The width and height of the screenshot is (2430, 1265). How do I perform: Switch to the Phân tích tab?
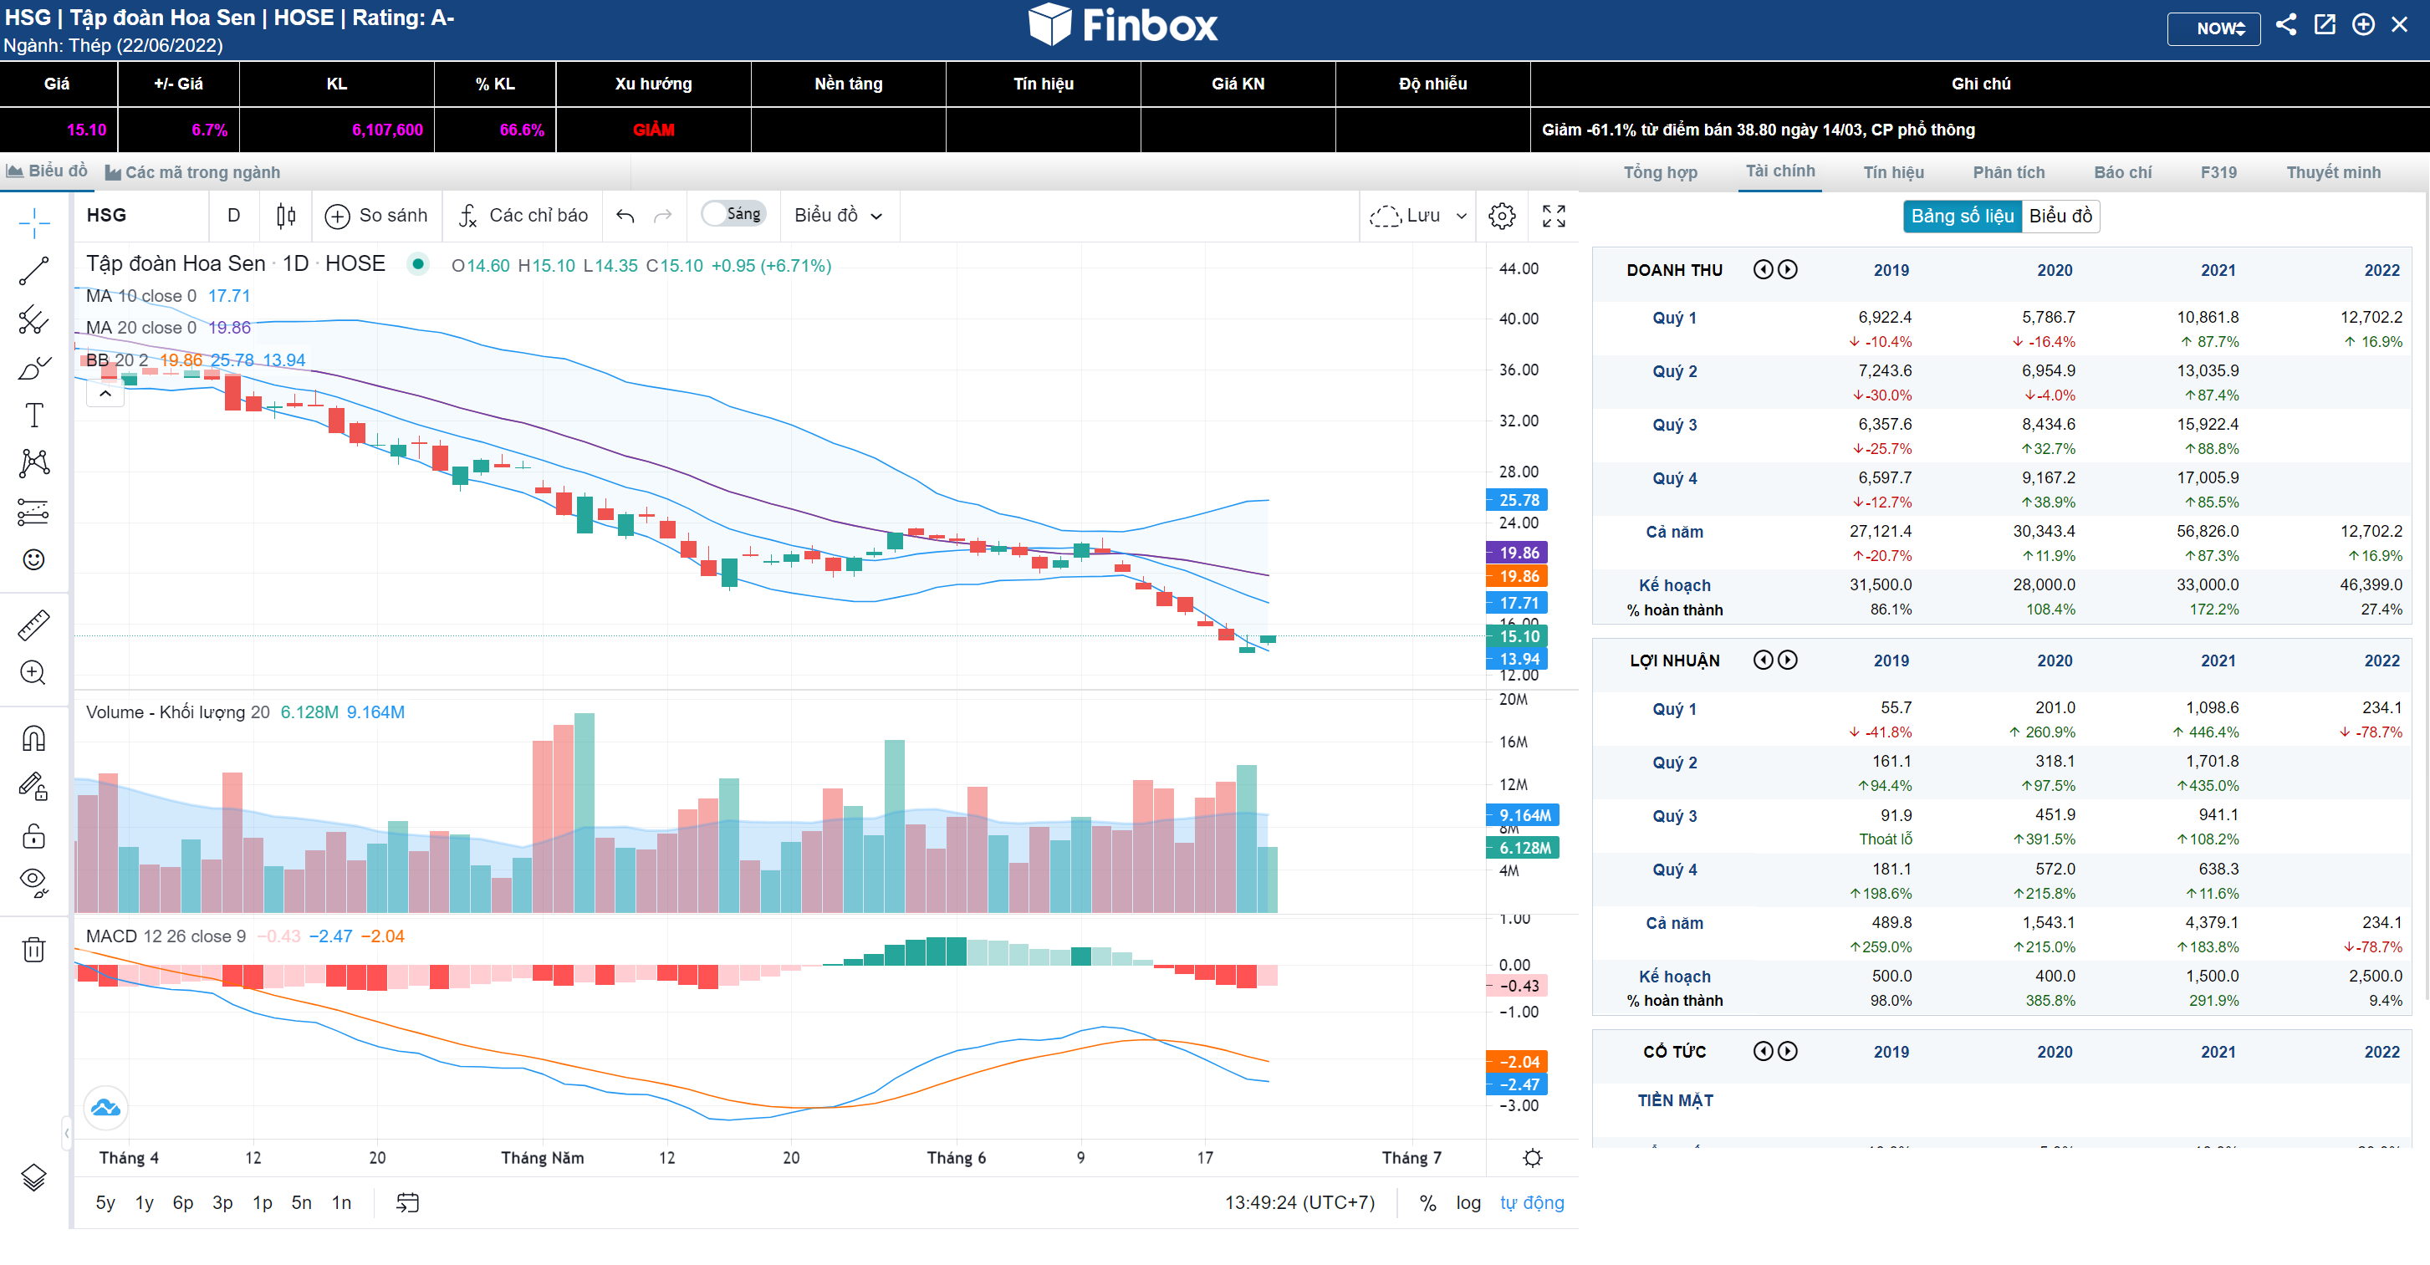2009,172
